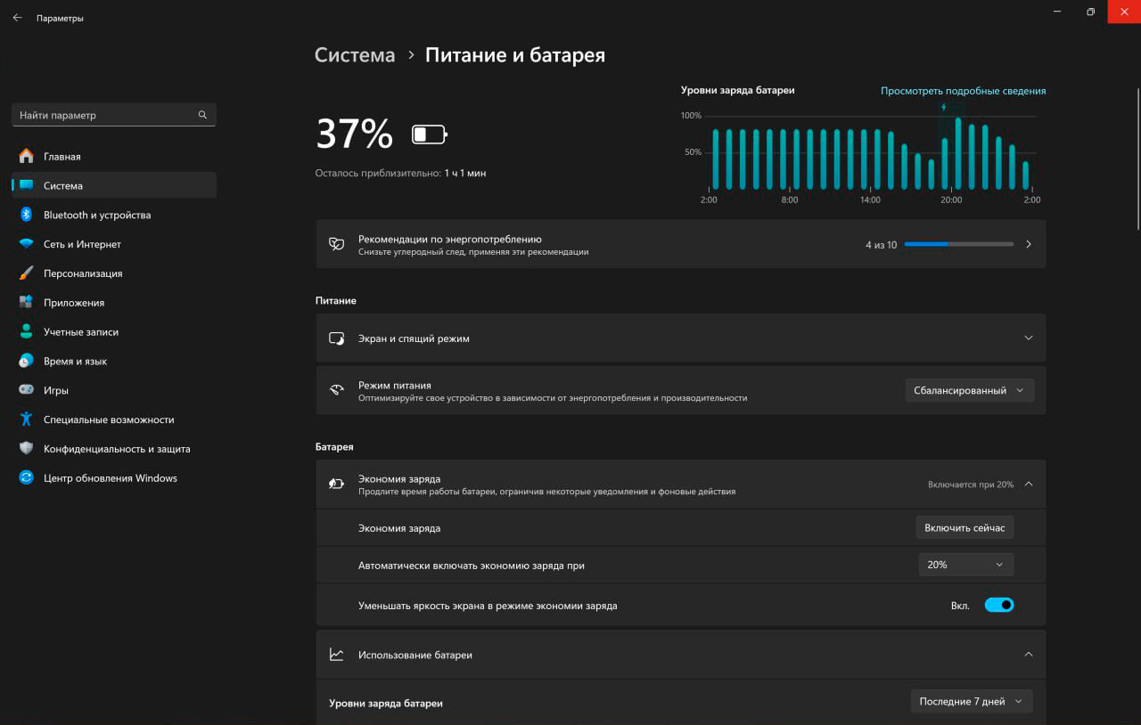Click the Использование батареи chart icon
Screen dimensions: 1141x725
click(337, 655)
